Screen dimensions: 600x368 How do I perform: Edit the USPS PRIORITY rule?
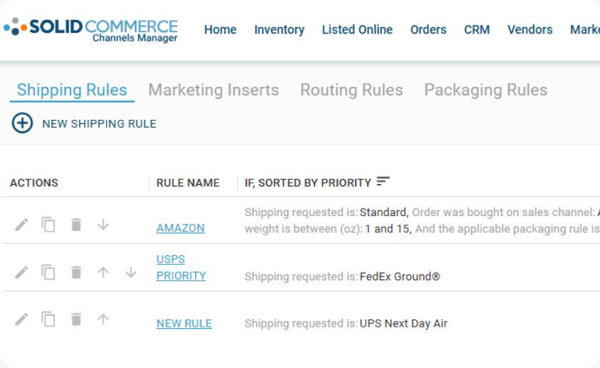[x=21, y=272]
